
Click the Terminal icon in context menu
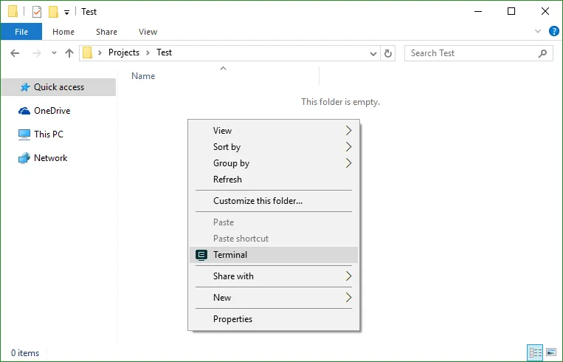click(201, 255)
